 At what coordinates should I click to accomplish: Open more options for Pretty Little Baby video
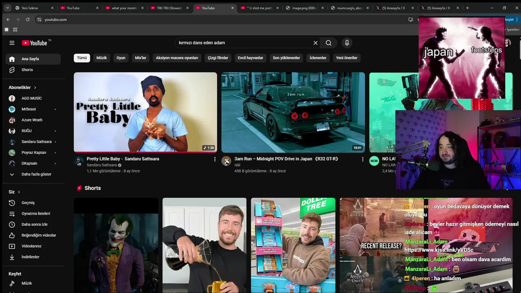215,160
